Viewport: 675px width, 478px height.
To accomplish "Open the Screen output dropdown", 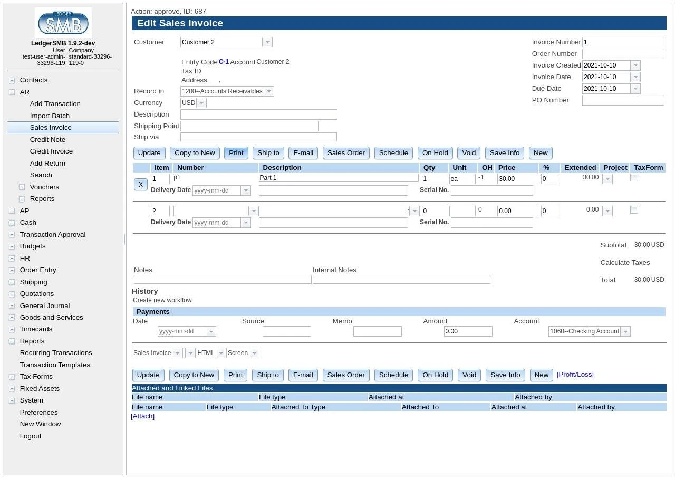I will pyautogui.click(x=254, y=353).
